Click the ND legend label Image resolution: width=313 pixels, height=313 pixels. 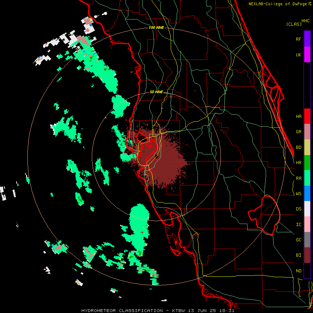[x=298, y=271]
